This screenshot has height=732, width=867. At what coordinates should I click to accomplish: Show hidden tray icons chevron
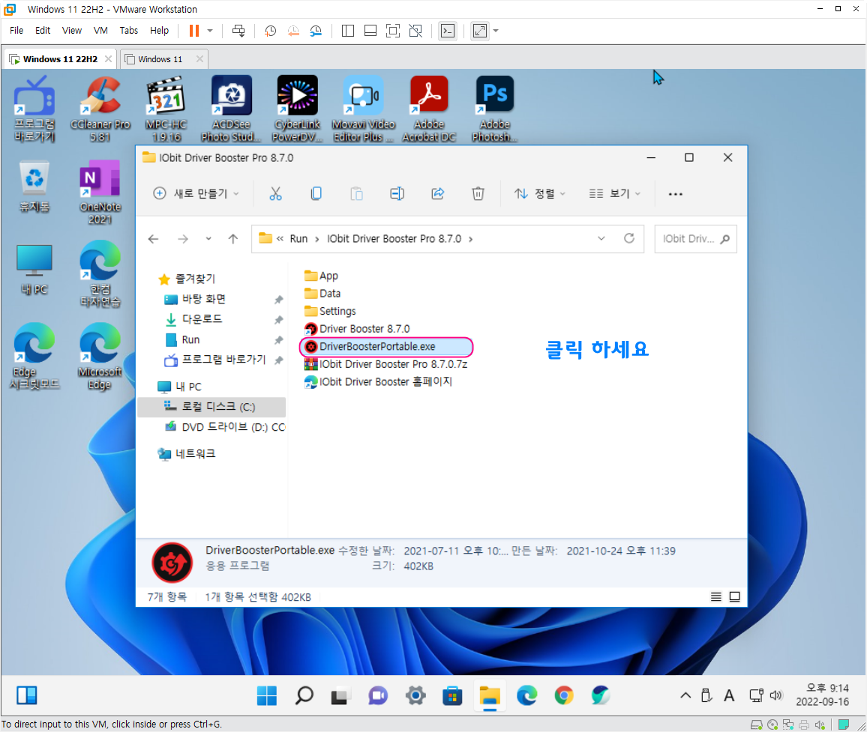685,695
